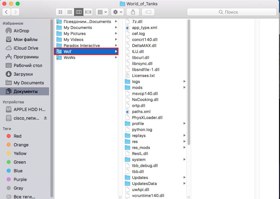The image size is (280, 199).
Task: Focus the Поиск search field
Action: [232, 12]
